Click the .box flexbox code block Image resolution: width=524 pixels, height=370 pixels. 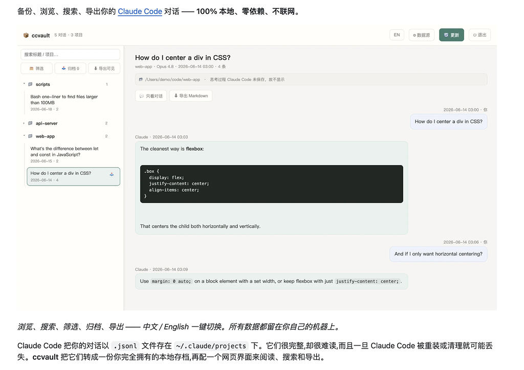point(271,184)
